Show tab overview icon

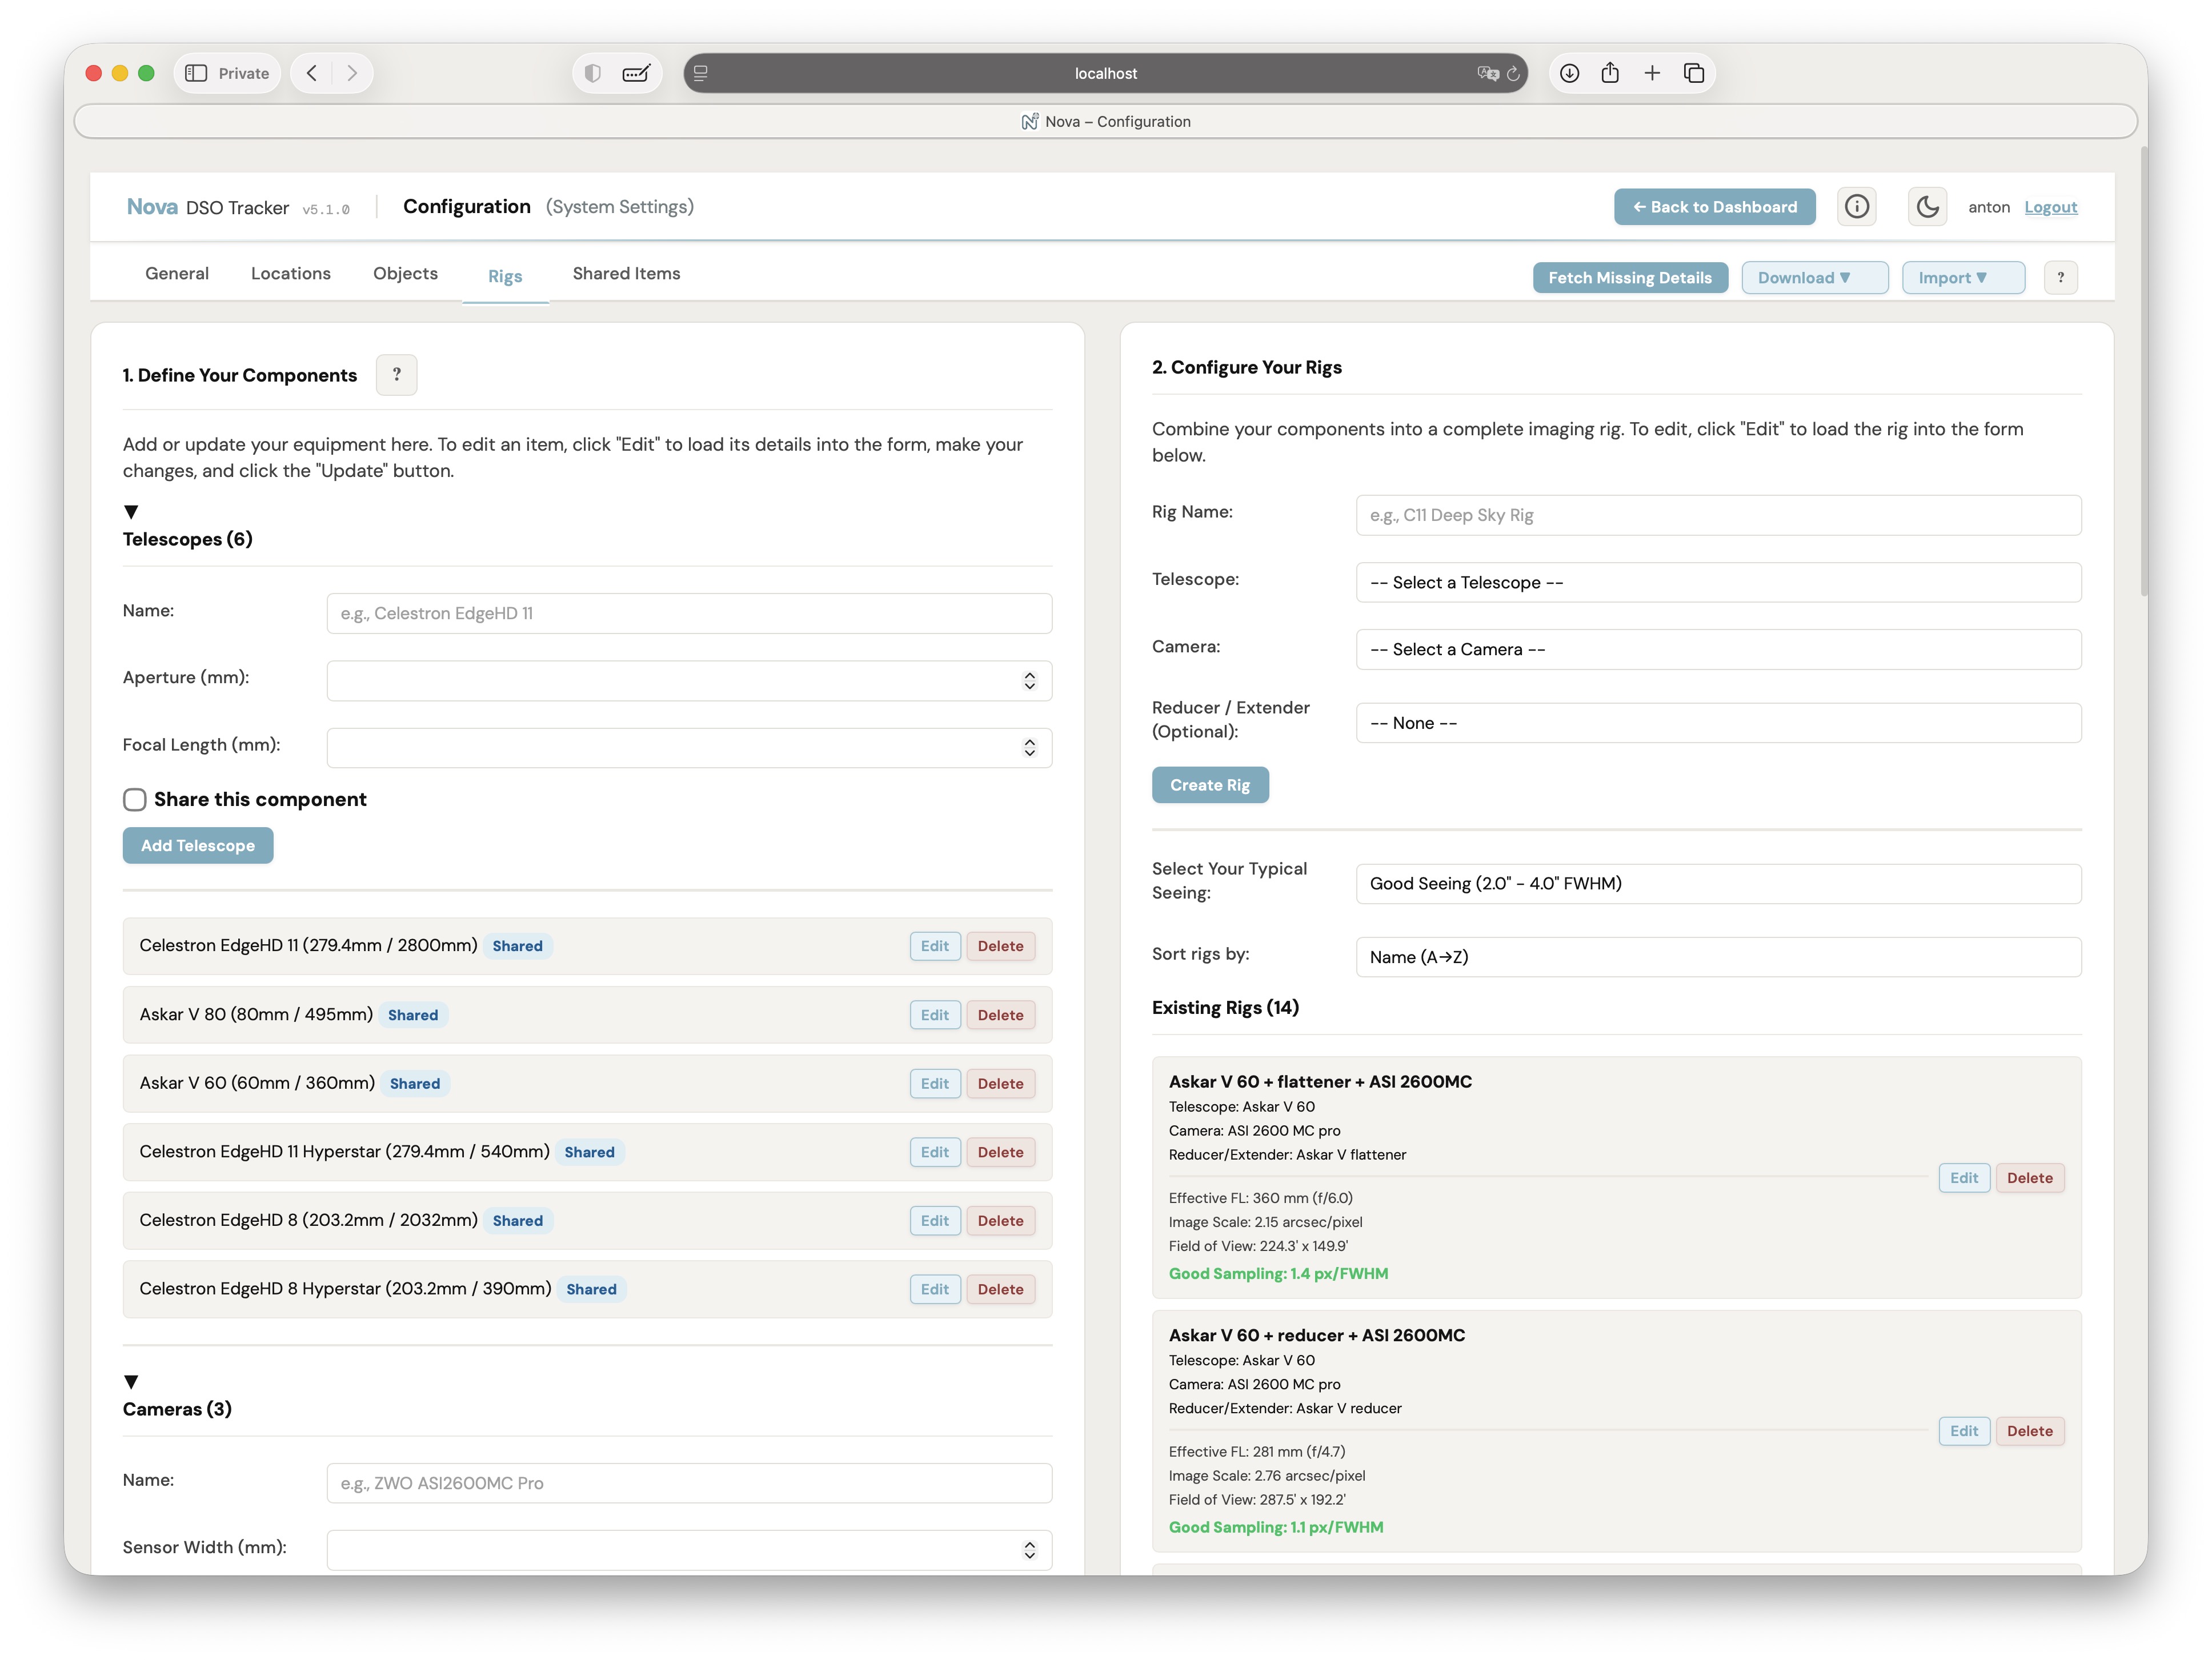pyautogui.click(x=1694, y=73)
